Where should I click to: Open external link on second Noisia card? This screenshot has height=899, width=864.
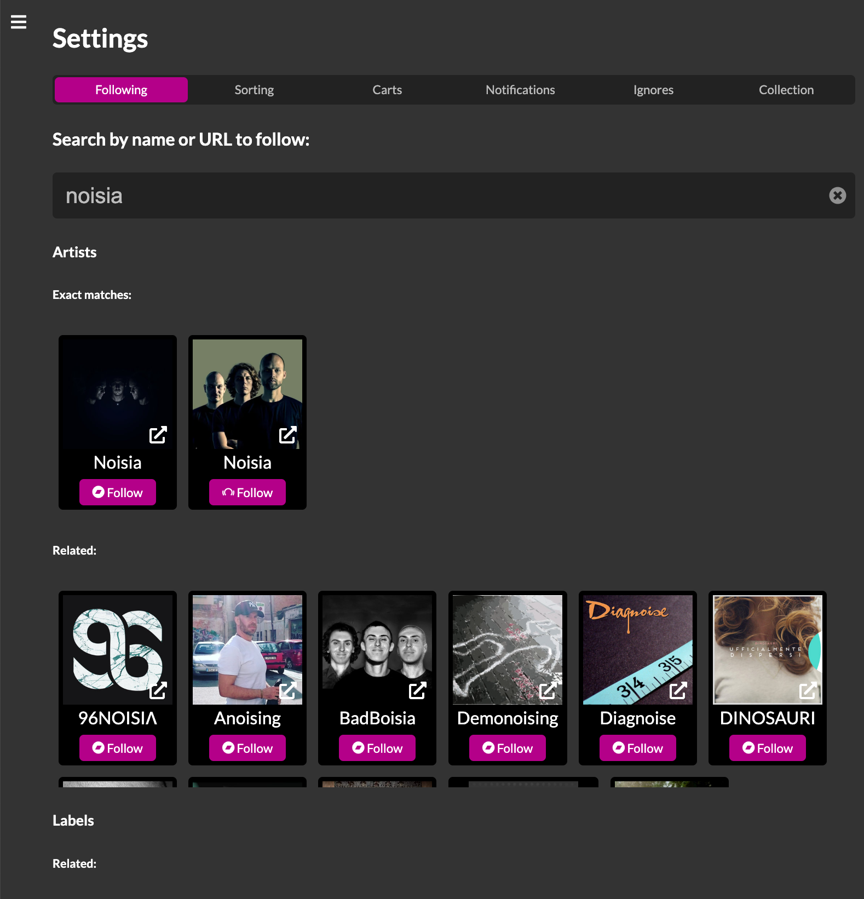(287, 435)
